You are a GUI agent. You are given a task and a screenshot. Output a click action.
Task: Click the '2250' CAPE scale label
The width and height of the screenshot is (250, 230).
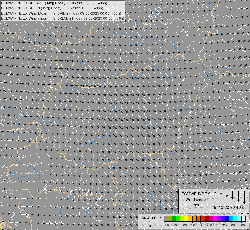click(225, 225)
